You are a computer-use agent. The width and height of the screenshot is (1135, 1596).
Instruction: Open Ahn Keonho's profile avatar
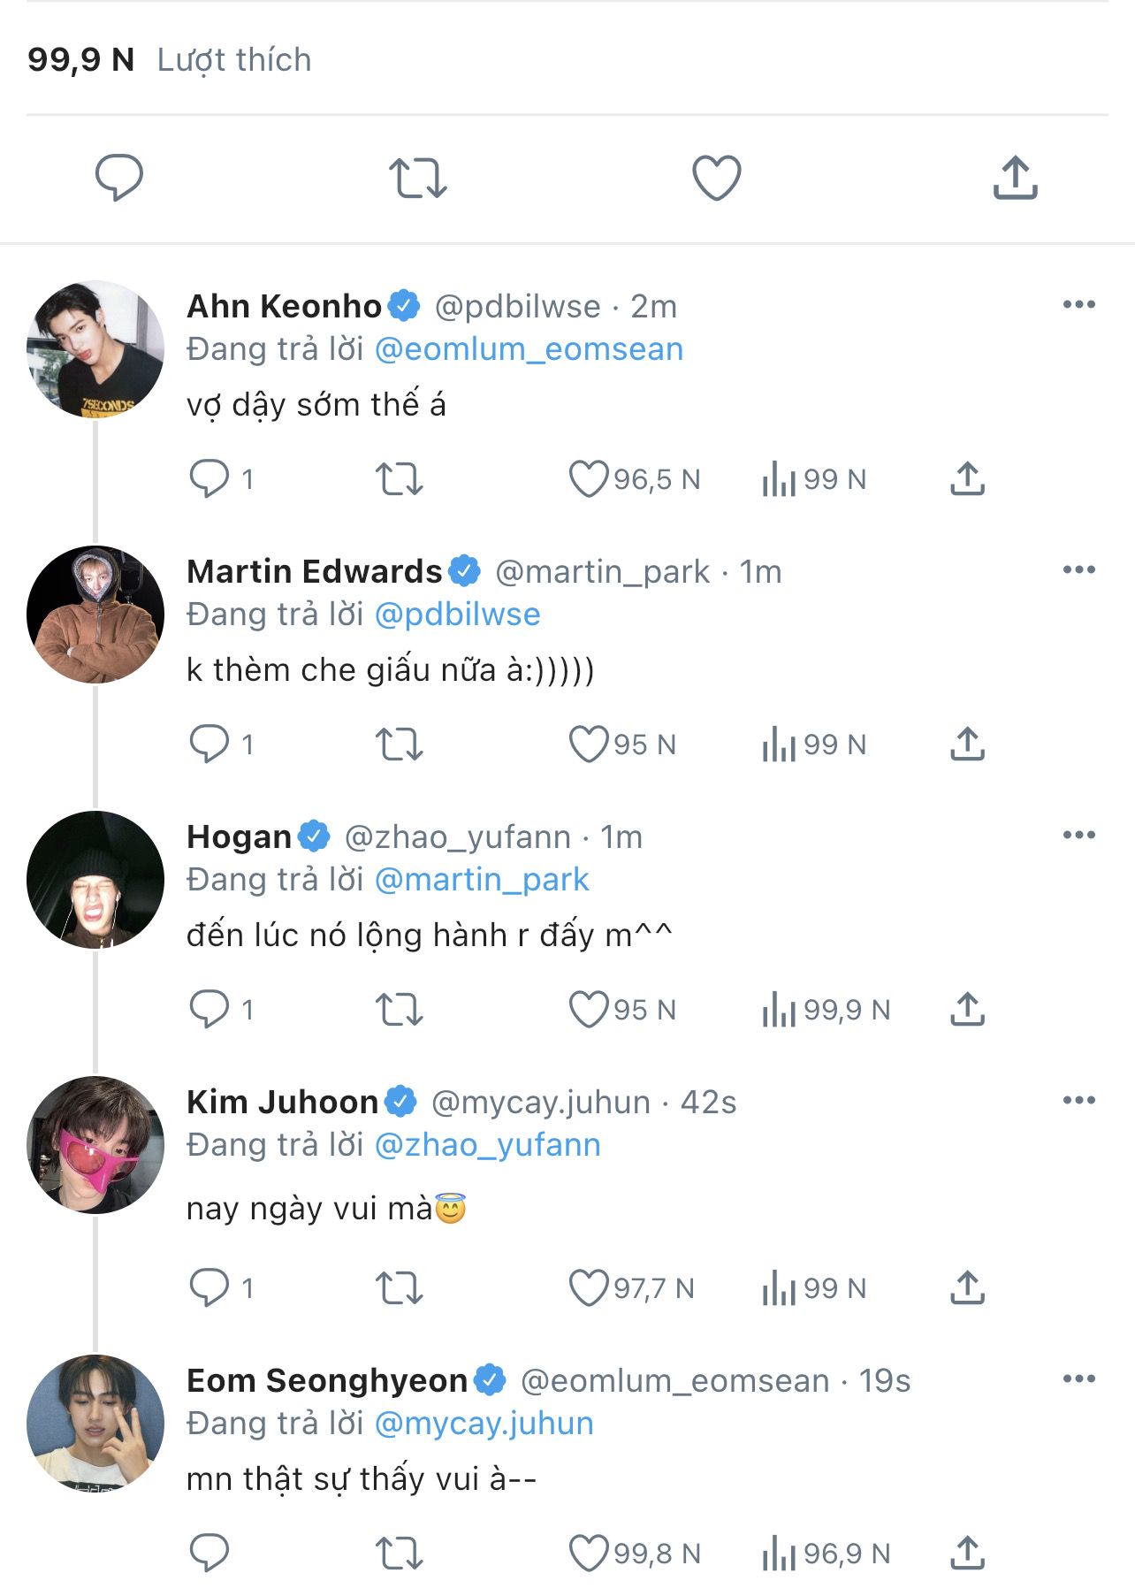95,349
